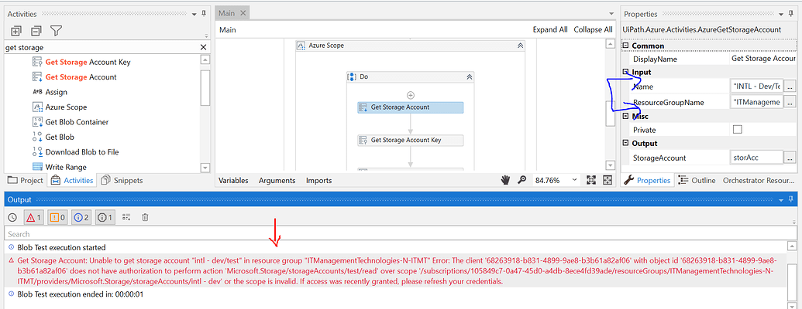This screenshot has height=309, width=802.
Task: Select the Write Range activity
Action: [x=60, y=167]
